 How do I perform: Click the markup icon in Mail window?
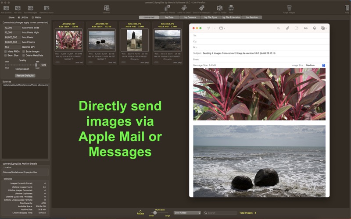[x=297, y=28]
